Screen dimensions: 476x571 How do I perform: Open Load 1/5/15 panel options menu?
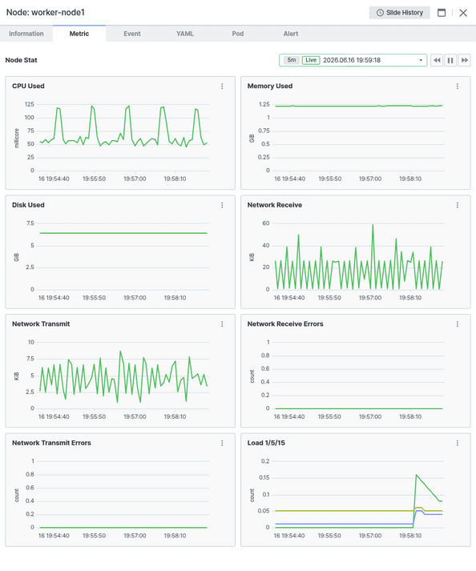(458, 443)
